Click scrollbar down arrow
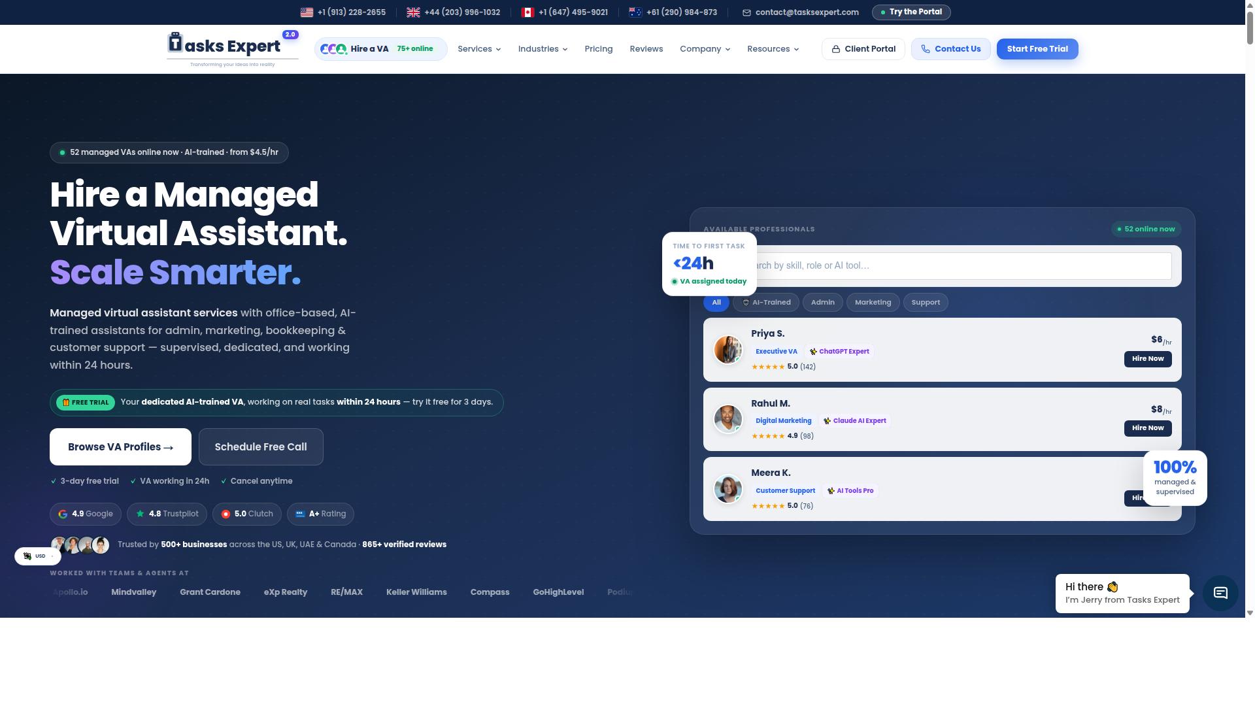1255x706 pixels. pos(1250,613)
